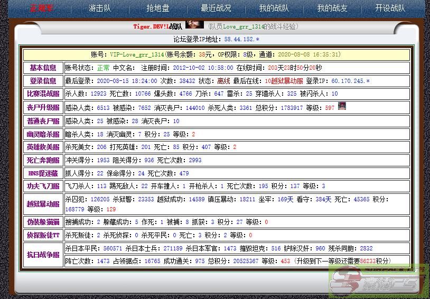Click the Tiger.DEV!L战队 team name link

pos(157,26)
